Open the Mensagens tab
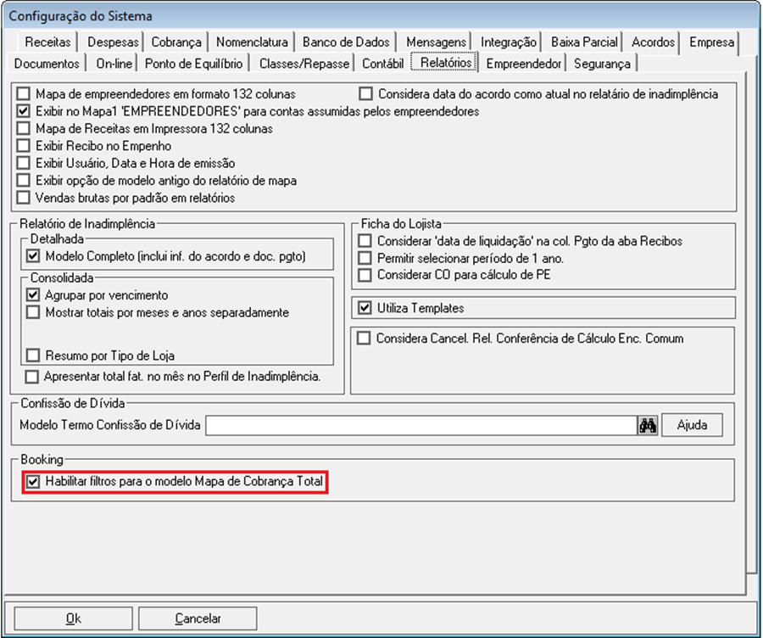This screenshot has height=638, width=763. (436, 42)
